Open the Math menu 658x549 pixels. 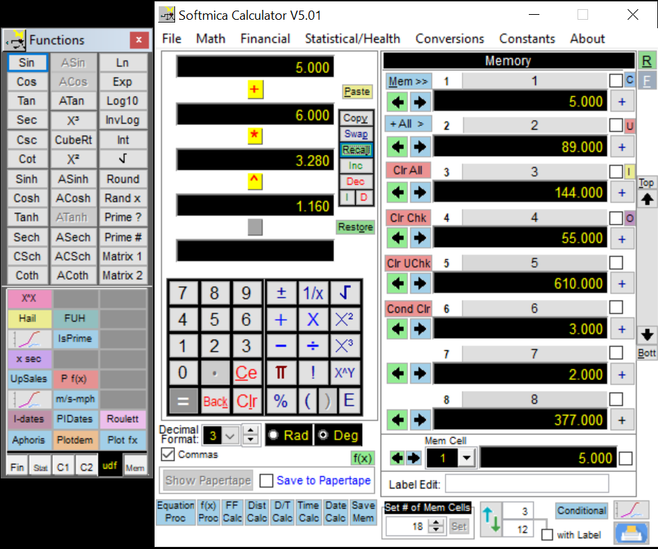pyautogui.click(x=210, y=39)
